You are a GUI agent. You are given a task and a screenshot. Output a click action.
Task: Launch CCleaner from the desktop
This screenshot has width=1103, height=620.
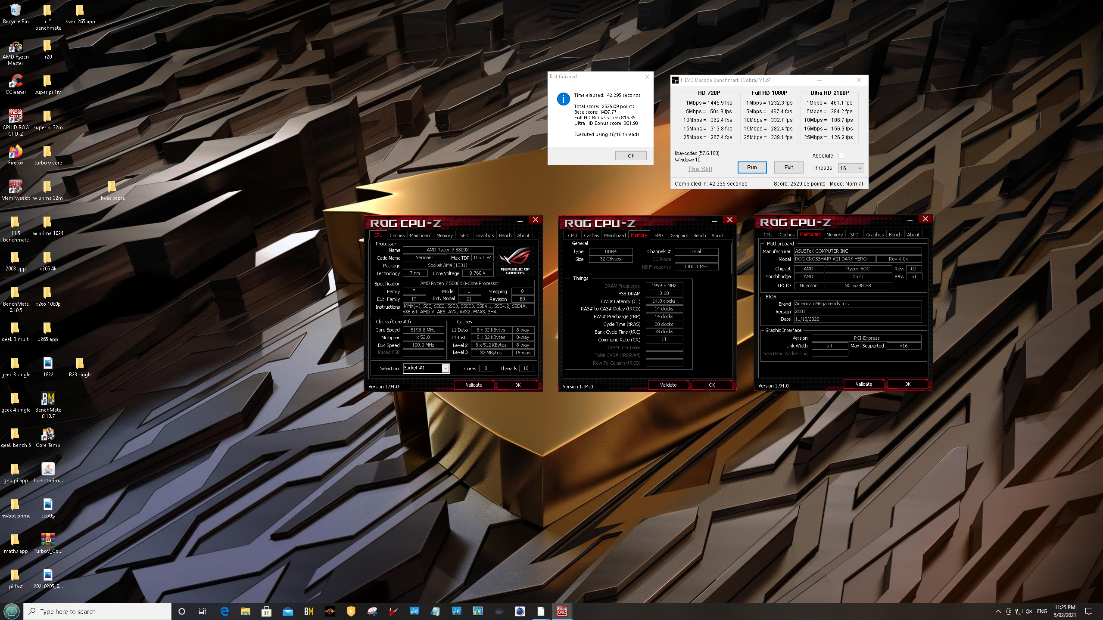pyautogui.click(x=16, y=84)
